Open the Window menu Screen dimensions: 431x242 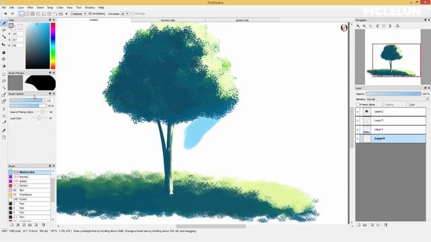(x=90, y=7)
